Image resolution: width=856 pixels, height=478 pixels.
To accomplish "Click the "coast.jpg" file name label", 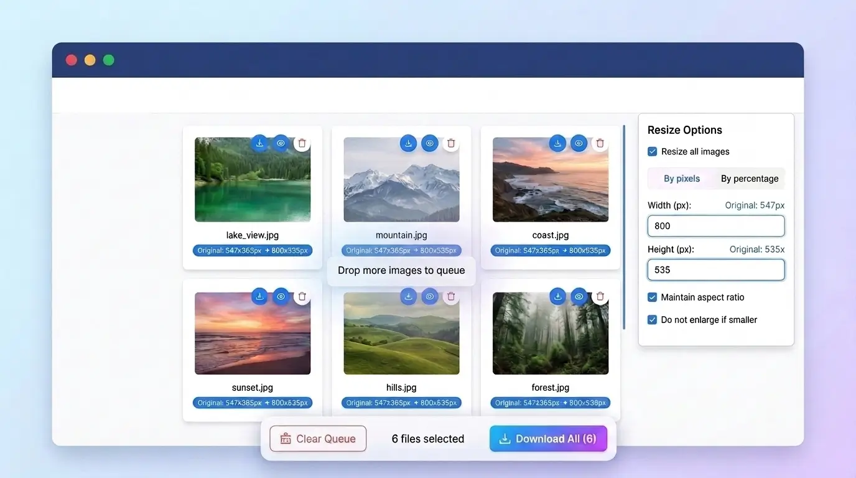I will tap(551, 235).
